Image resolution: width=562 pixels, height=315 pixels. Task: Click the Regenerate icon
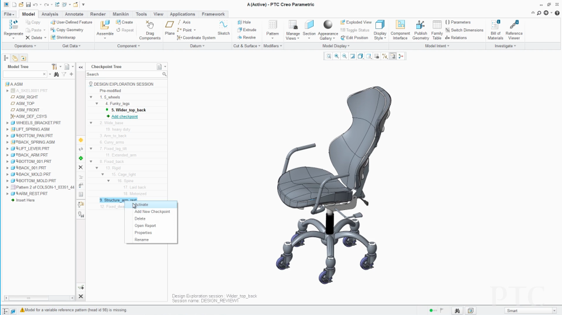[13, 25]
